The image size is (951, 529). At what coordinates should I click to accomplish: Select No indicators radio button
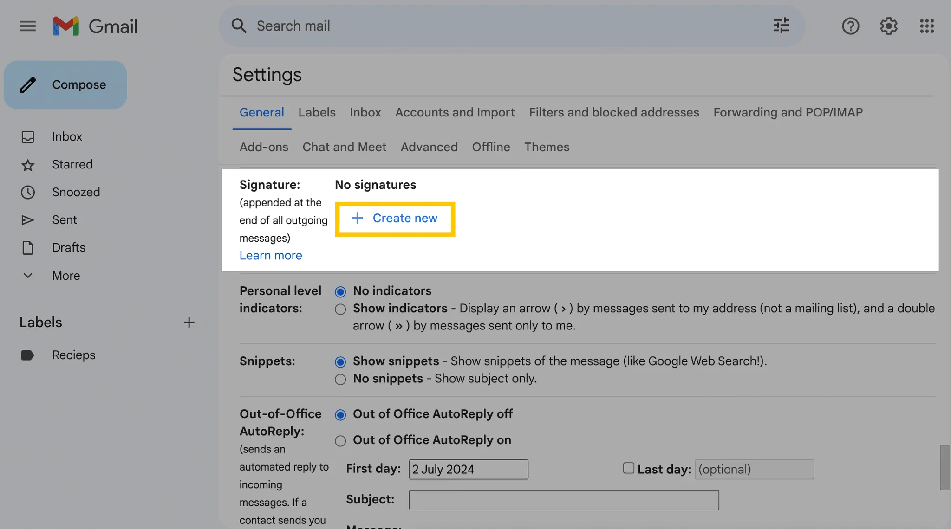[x=340, y=292]
